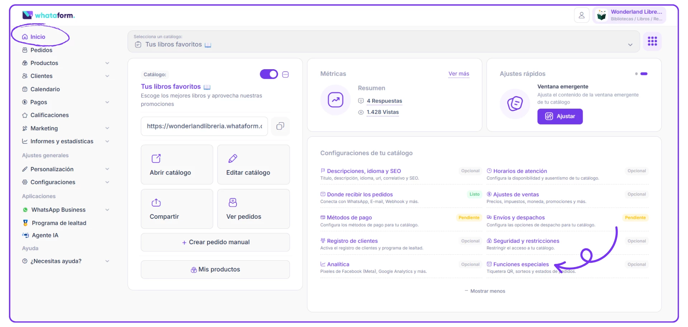Expand the Productos menu chevron

coord(107,63)
